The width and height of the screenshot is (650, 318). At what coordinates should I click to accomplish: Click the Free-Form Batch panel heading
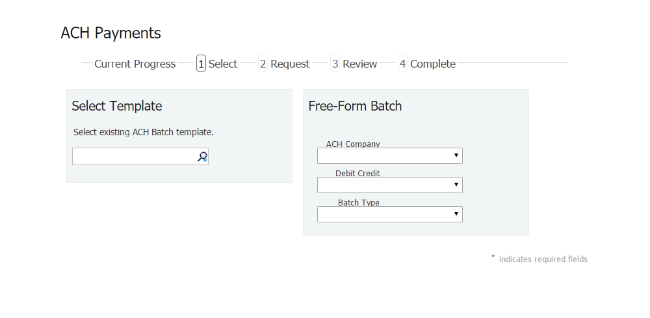[x=355, y=106]
